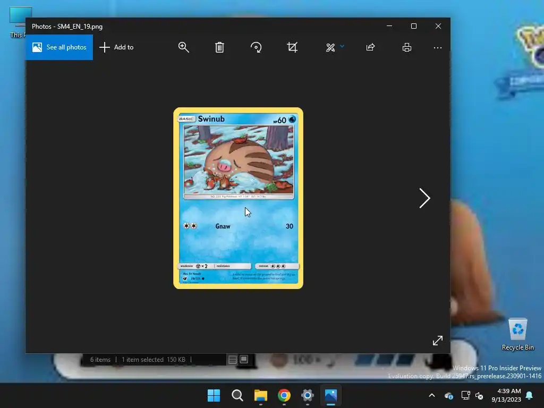Launch Google Chrome from taskbar
544x408 pixels.
[x=284, y=395]
